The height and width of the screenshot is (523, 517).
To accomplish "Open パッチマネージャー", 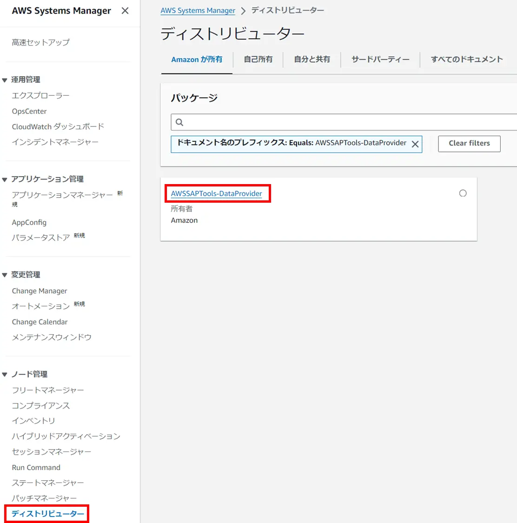I will 44,498.
